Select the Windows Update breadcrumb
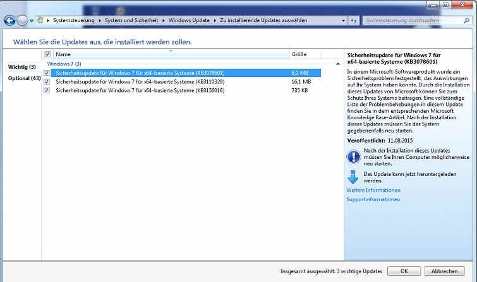 [x=189, y=20]
